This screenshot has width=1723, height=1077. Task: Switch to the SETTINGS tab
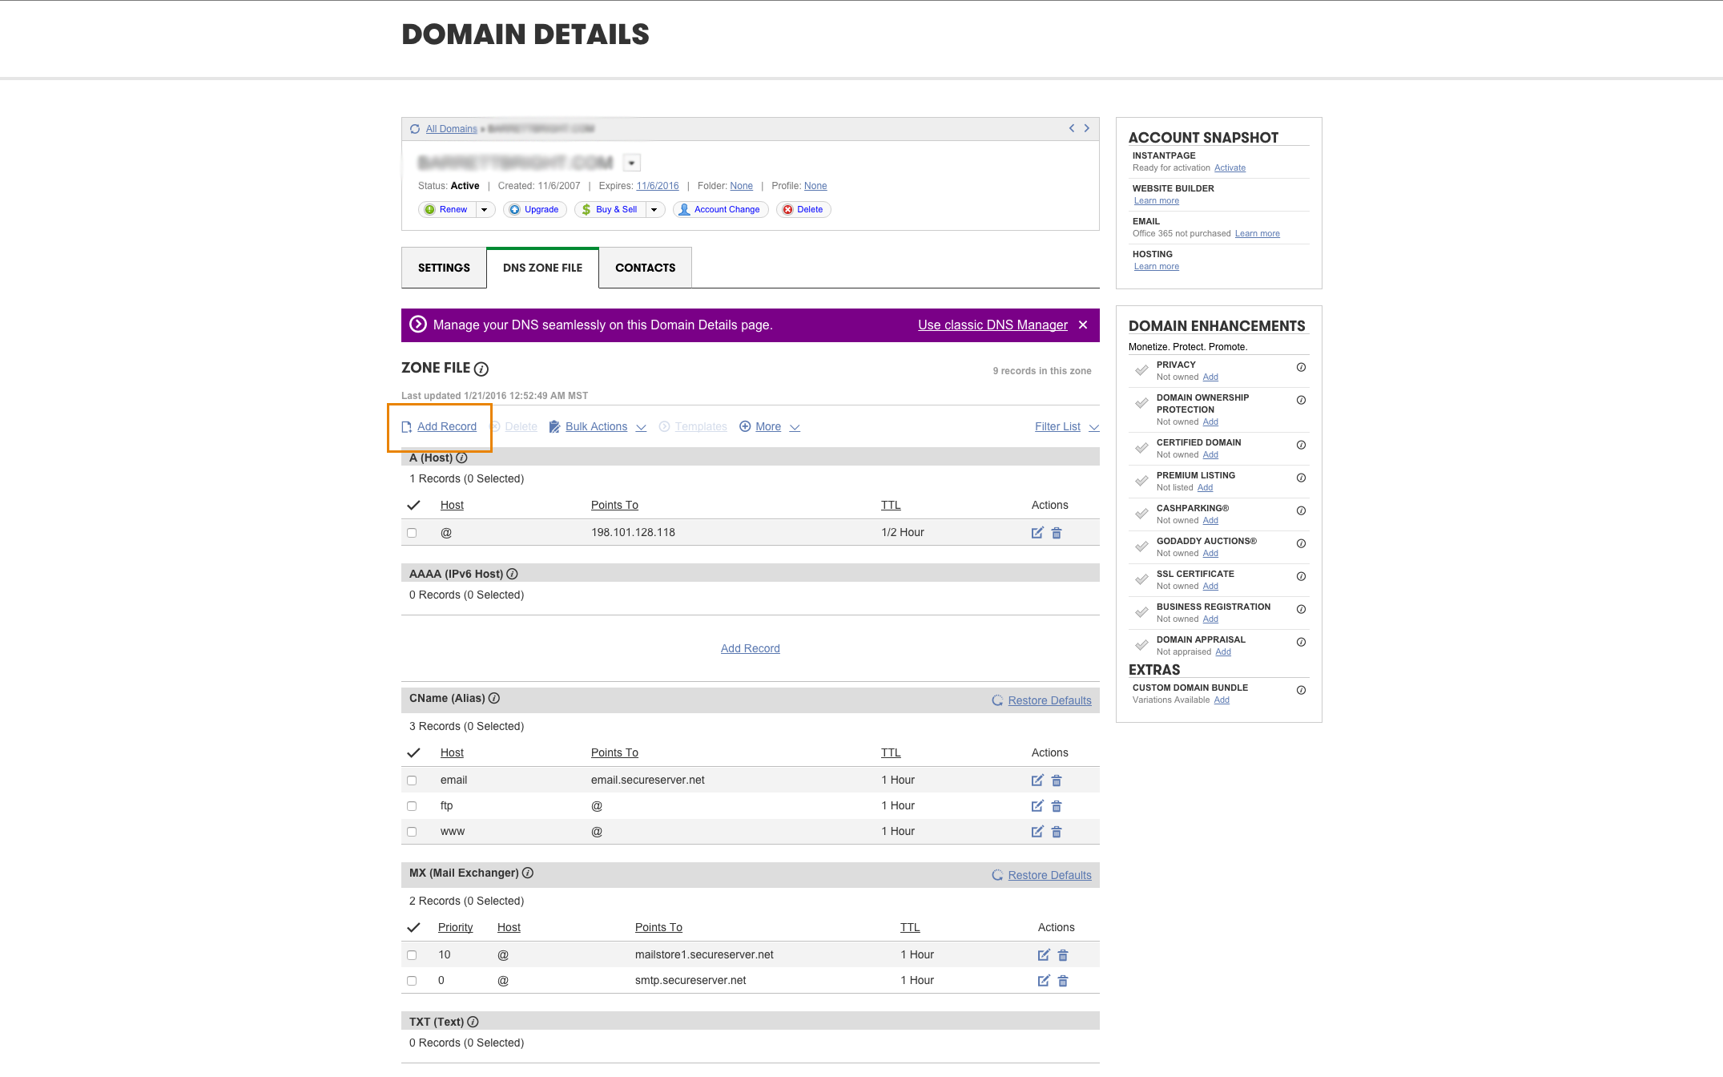pyautogui.click(x=444, y=268)
